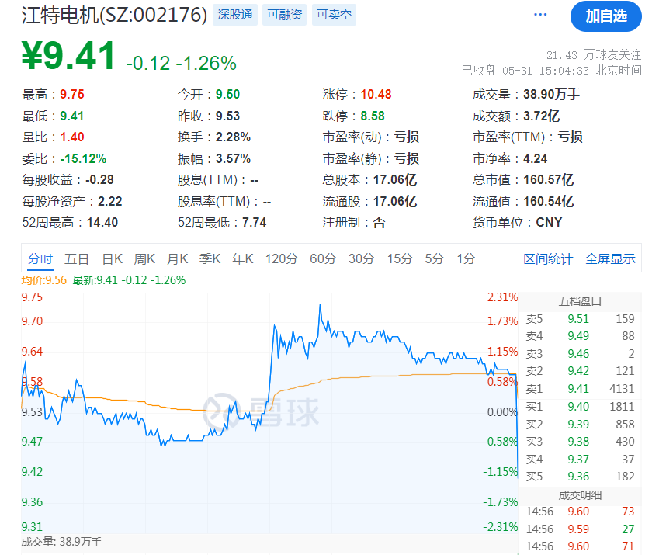This screenshot has height=555, width=659.
Task: Open the three-dot more options menu
Action: [540, 15]
